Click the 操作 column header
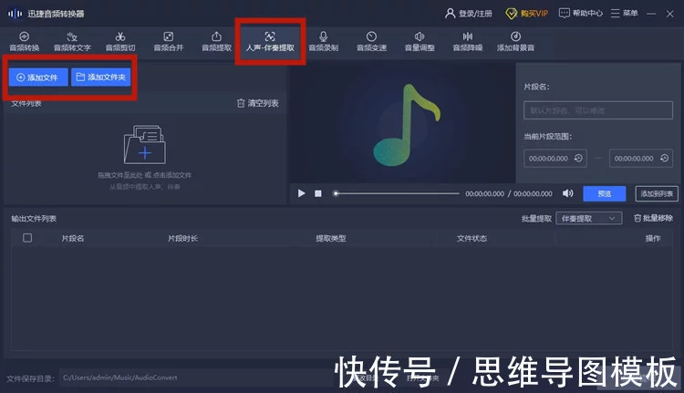 point(653,238)
